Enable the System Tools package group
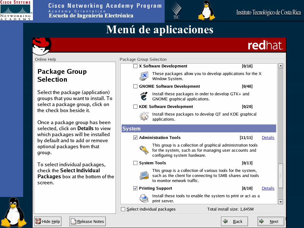Image resolution: width=304 pixels, height=228 pixels. [x=135, y=163]
